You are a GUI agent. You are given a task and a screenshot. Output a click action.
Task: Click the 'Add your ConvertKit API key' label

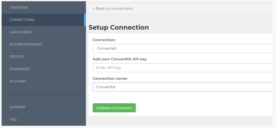point(119,59)
